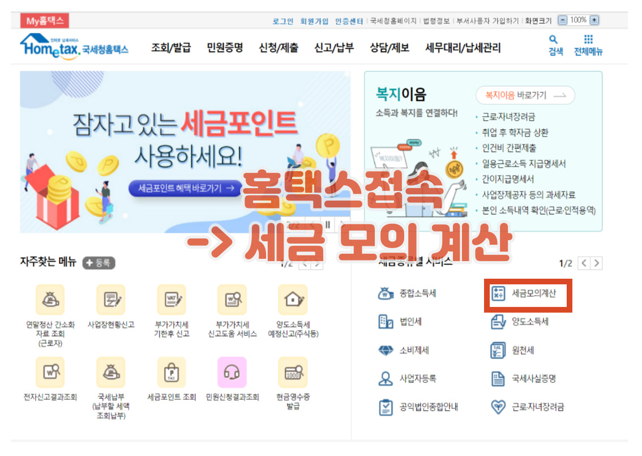Open 취업 후 학자금 상환 link
Screen dimensions: 642x456
coord(515,133)
